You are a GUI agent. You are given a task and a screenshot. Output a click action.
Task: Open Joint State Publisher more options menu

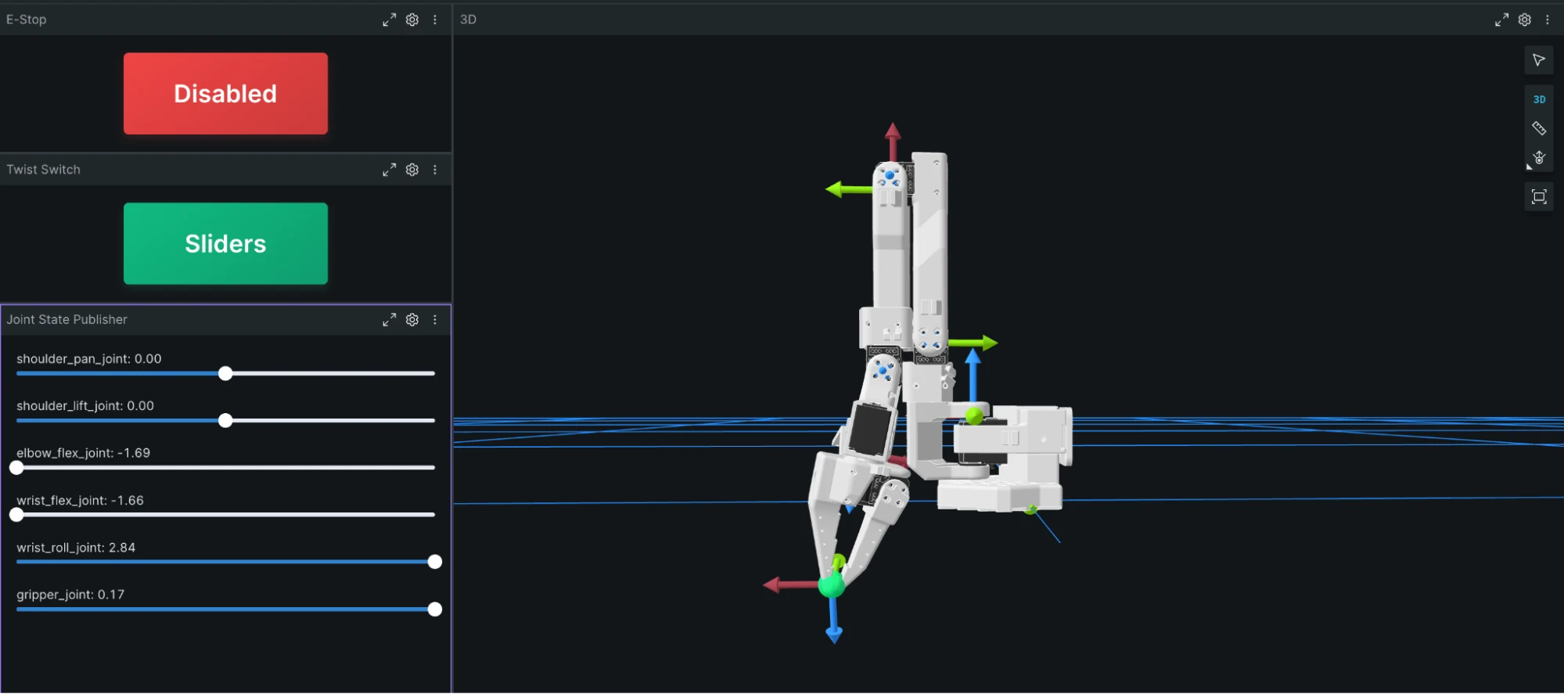click(x=435, y=320)
